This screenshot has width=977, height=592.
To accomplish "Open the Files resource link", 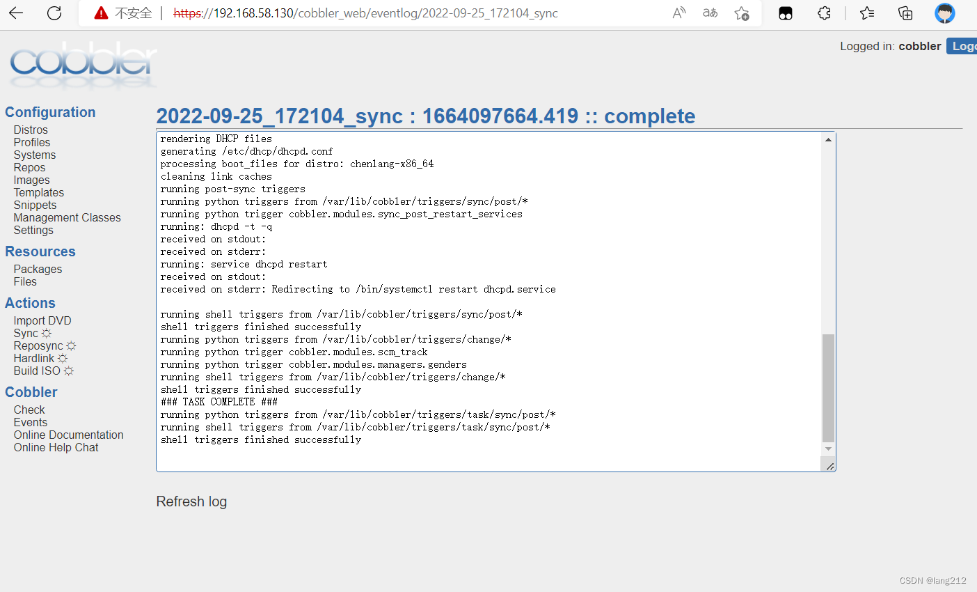I will 25,281.
